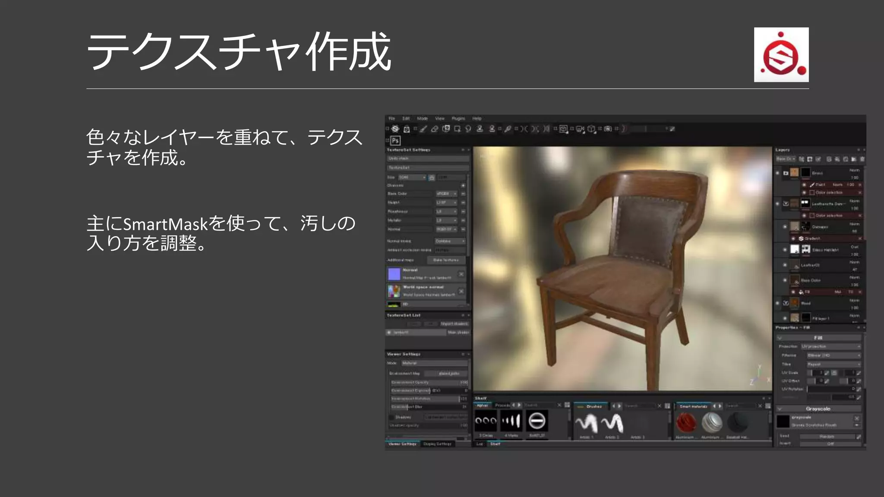Open the Mode menu
Screen dimensions: 884x497
pos(422,118)
